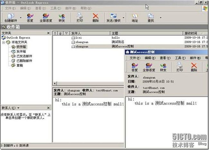The width and height of the screenshot is (209, 150).
Task: Click the Windows logo at menu bar end
Action: [205, 8]
